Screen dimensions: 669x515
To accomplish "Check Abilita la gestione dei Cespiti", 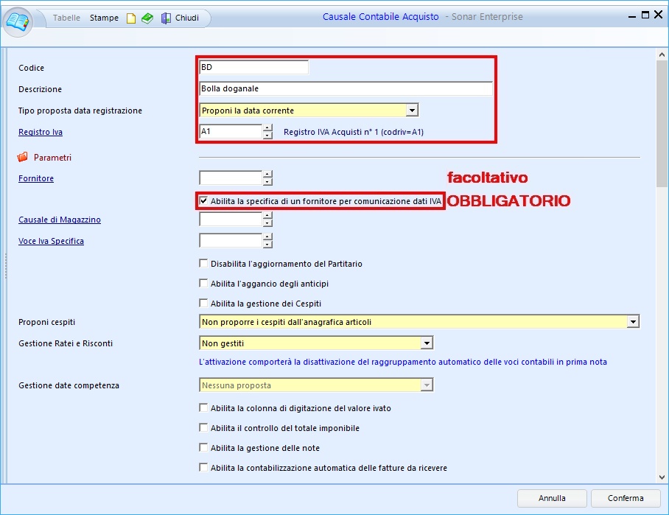I will click(204, 304).
